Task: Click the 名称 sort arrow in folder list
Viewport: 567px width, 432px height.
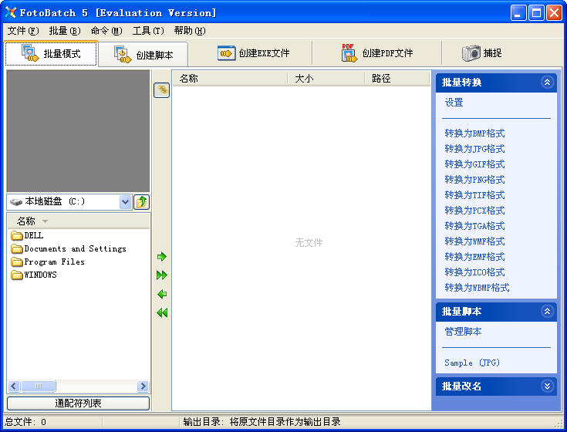Action: pos(45,221)
